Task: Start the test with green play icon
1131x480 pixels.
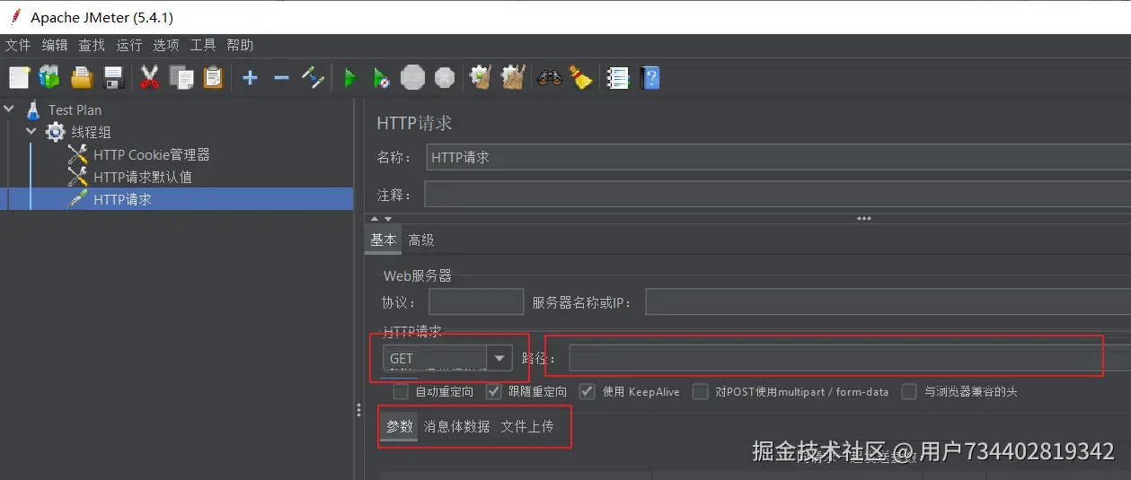Action: pos(349,78)
